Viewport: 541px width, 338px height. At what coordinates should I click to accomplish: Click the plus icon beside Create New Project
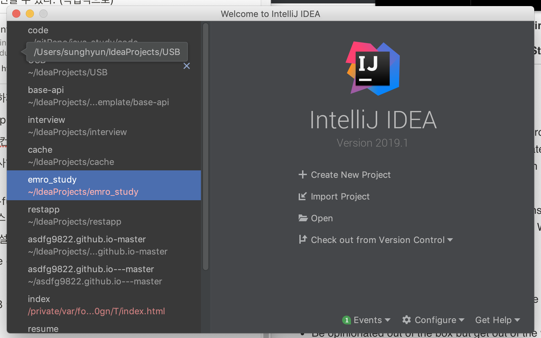pyautogui.click(x=302, y=174)
